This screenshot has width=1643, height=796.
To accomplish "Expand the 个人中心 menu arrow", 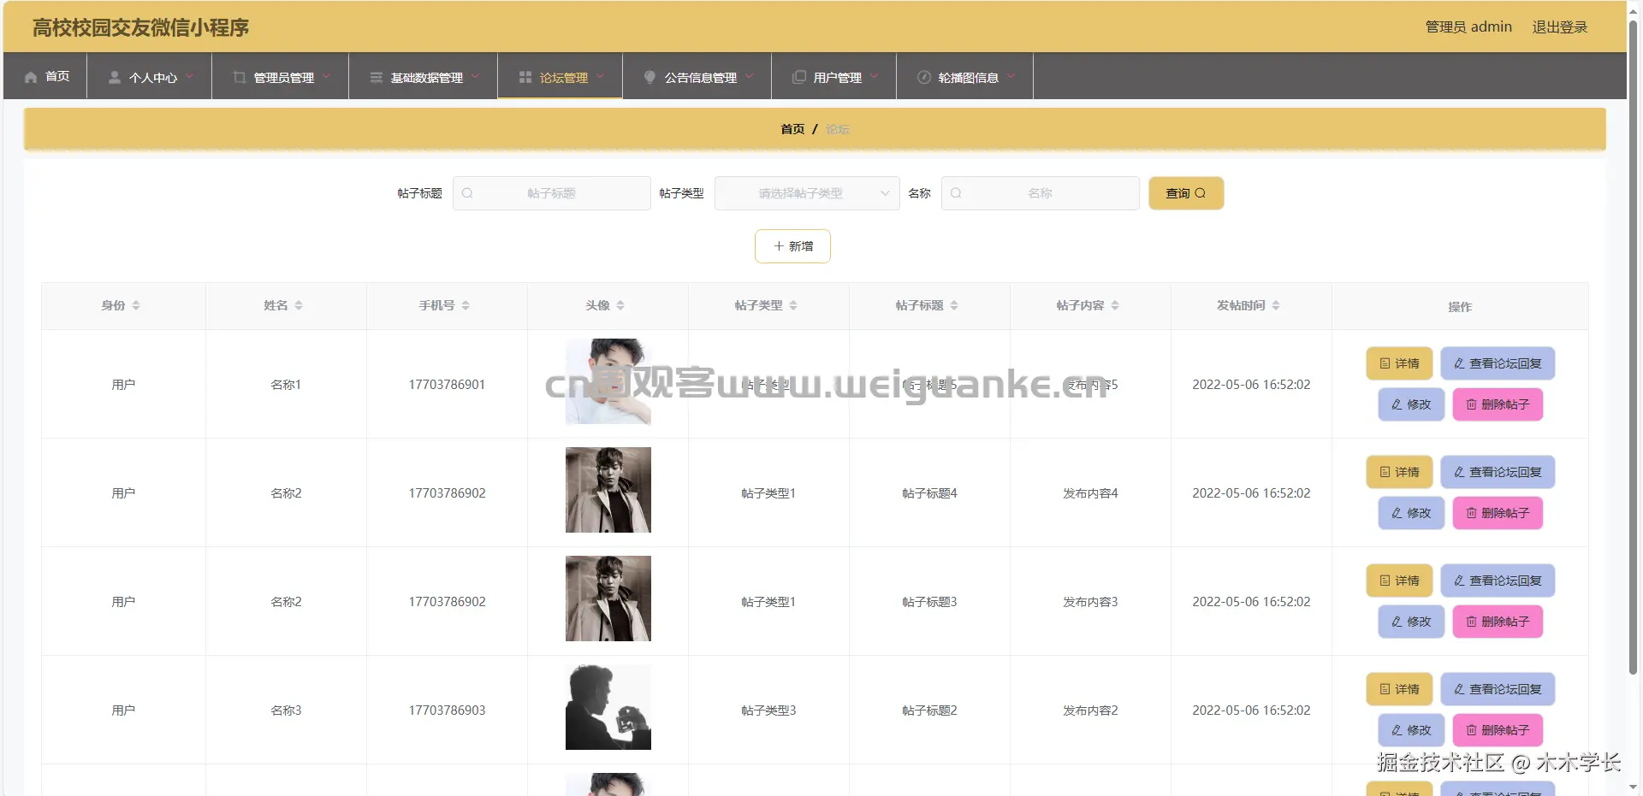I will [x=189, y=76].
